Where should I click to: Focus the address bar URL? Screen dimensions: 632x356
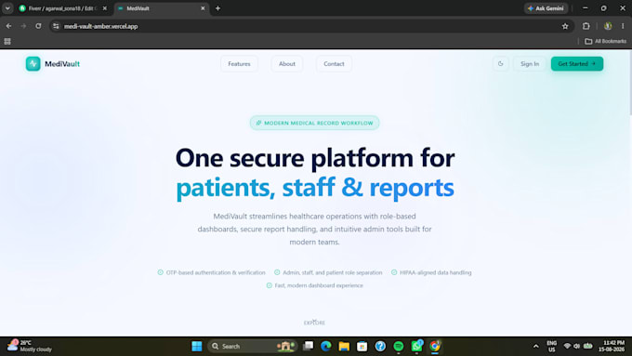(x=100, y=26)
